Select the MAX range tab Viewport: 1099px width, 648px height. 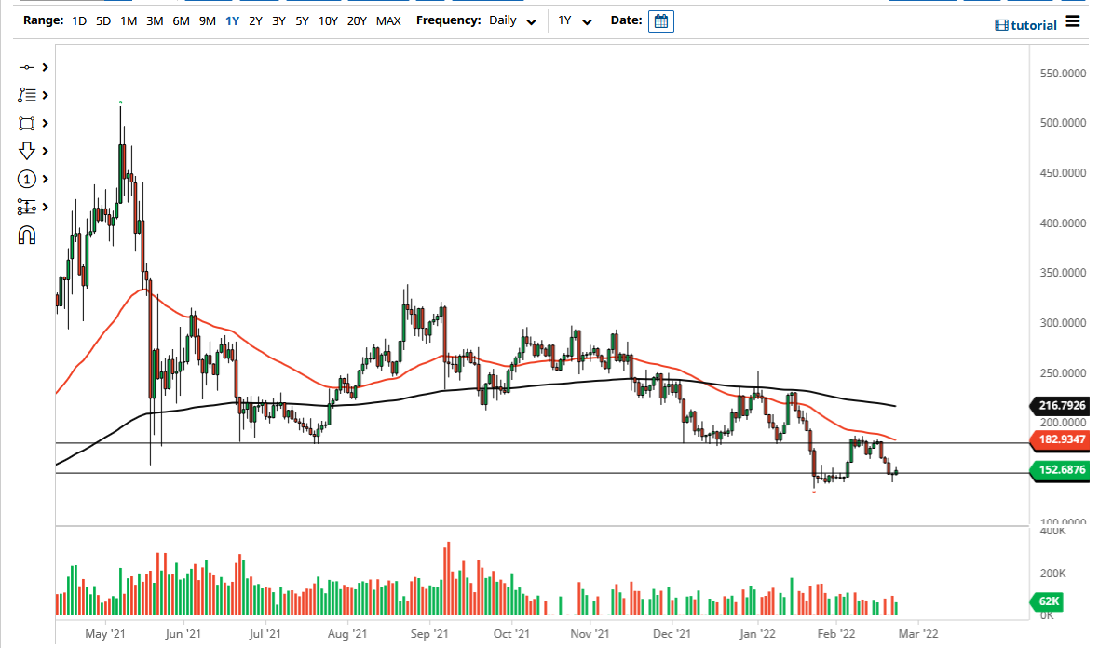pos(388,20)
